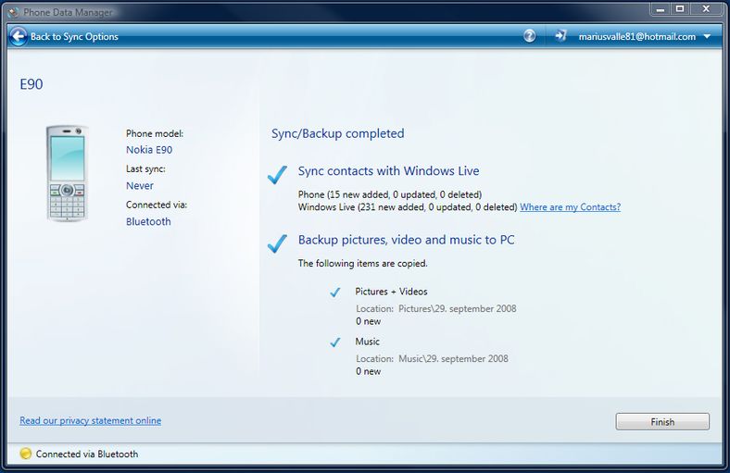This screenshot has width=730, height=473.
Task: Open Where are my Contacts link
Action: 571,207
